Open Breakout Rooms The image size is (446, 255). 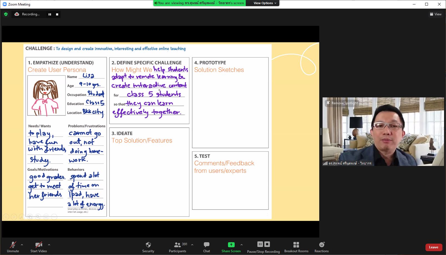pos(296,247)
